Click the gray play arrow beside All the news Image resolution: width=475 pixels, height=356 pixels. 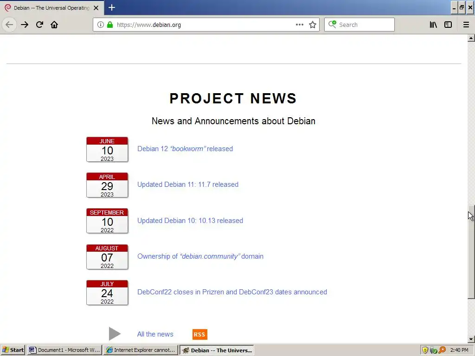coord(115,334)
